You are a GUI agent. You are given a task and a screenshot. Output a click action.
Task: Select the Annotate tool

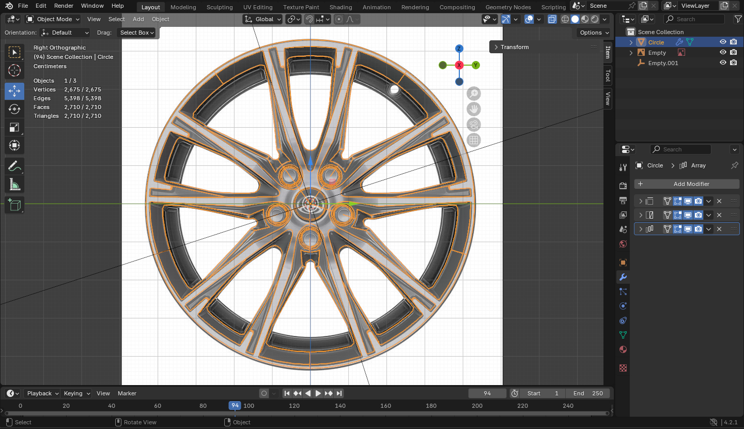(14, 166)
